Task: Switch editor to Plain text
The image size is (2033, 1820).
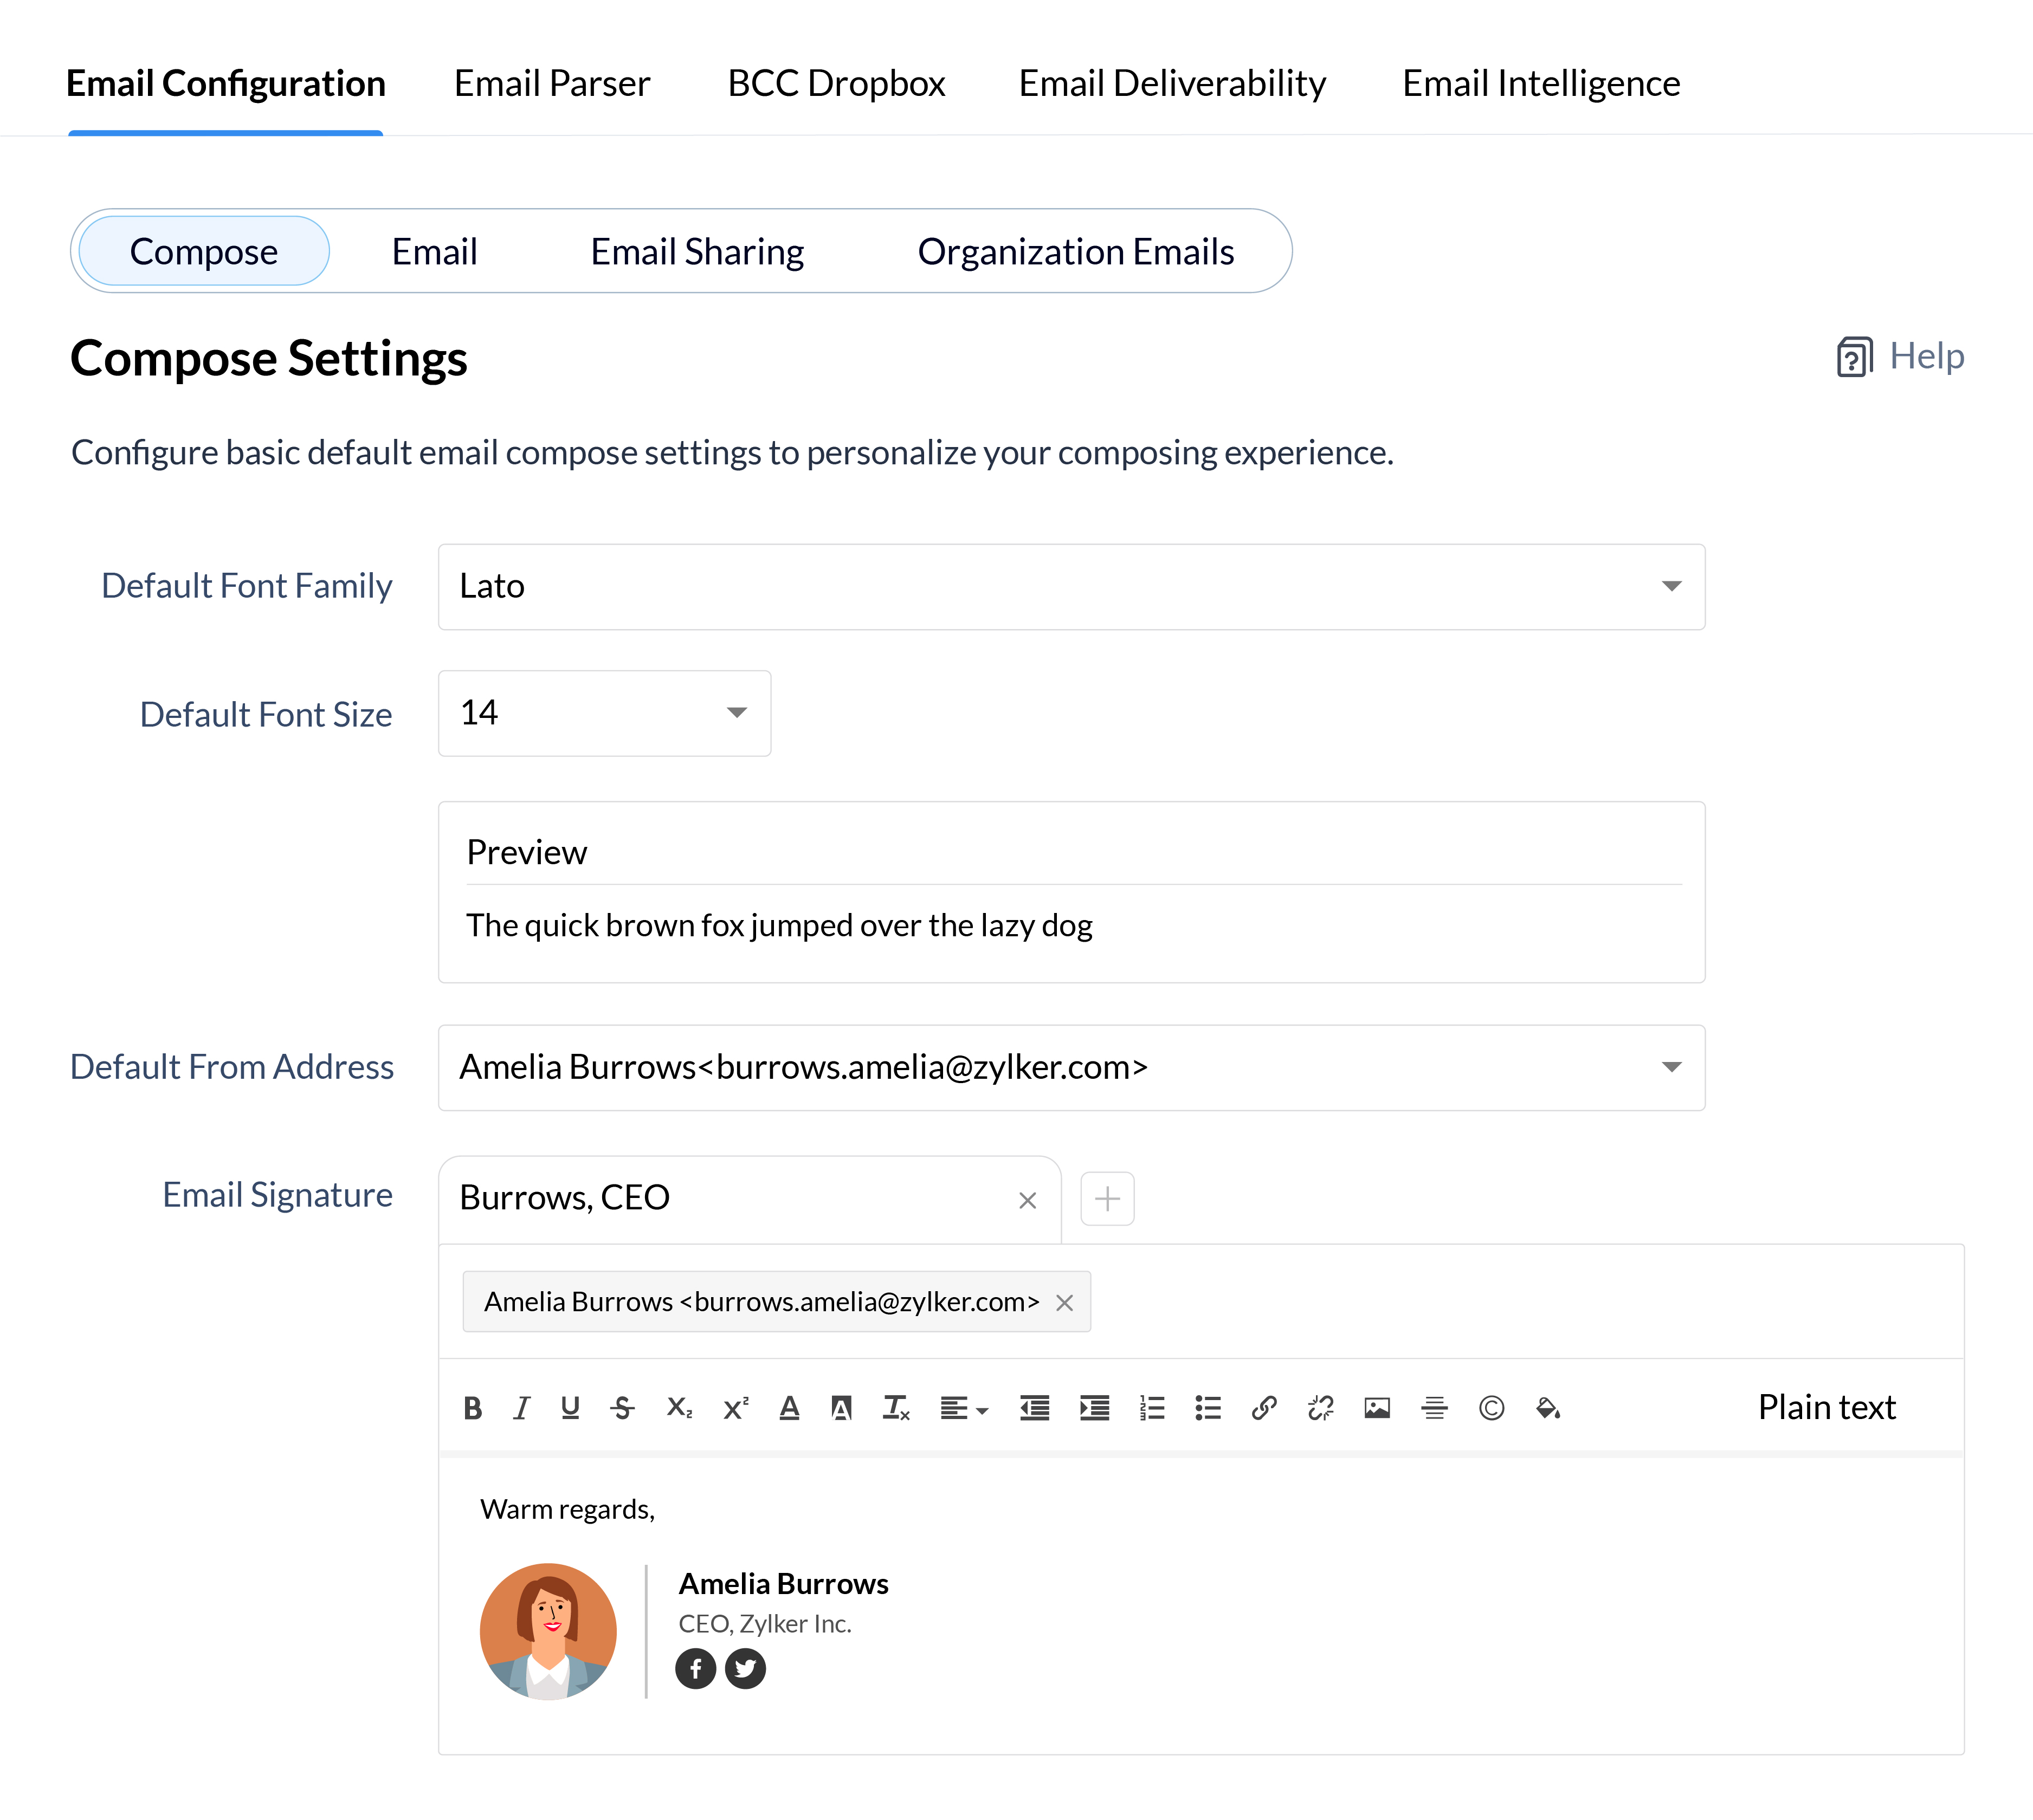Action: point(1826,1408)
